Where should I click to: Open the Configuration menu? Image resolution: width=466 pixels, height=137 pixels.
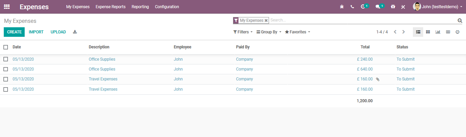click(167, 7)
